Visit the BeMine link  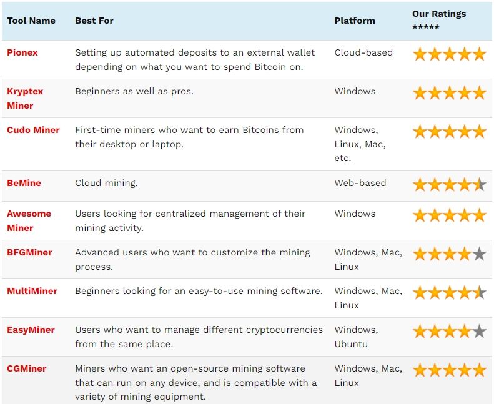point(24,183)
